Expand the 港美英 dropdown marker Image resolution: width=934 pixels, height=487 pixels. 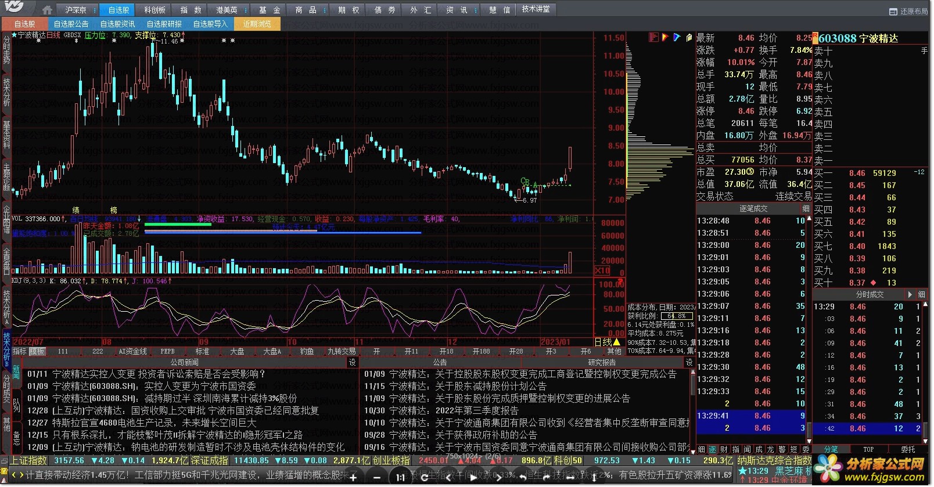[x=245, y=10]
